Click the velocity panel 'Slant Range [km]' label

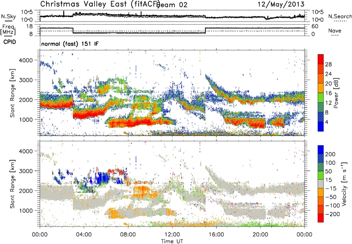(12, 184)
